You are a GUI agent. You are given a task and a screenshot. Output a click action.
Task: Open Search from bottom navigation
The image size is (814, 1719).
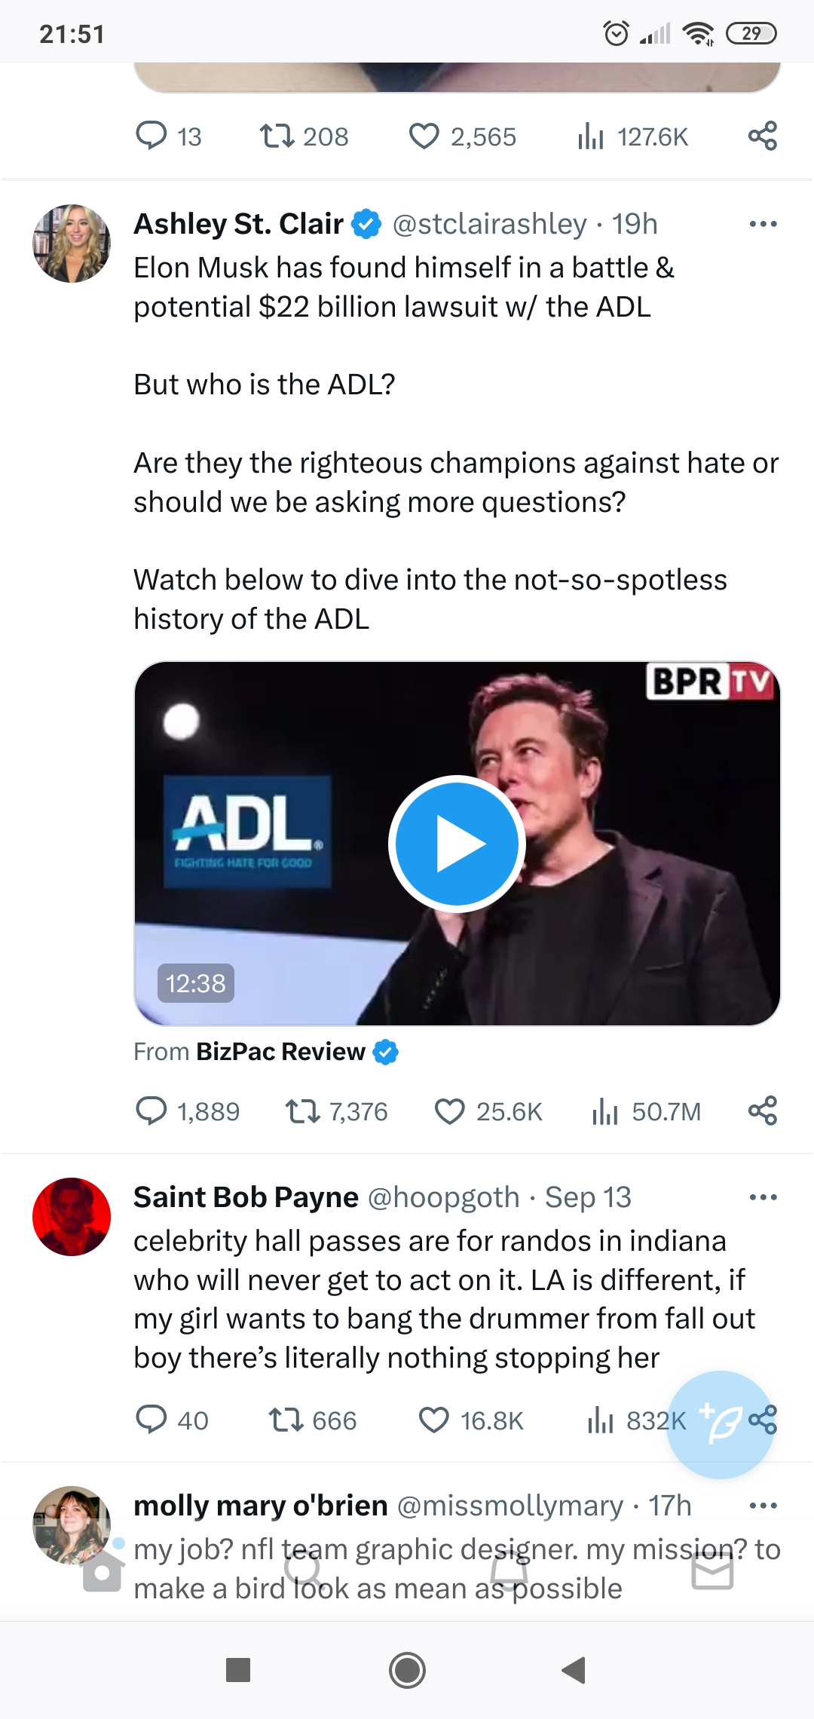click(304, 1571)
